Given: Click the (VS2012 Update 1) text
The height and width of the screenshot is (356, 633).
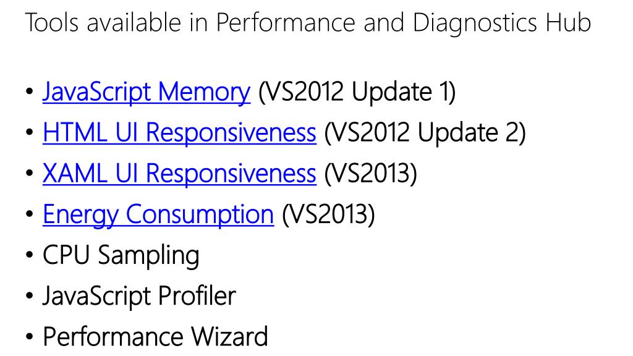Looking at the screenshot, I should 357,92.
